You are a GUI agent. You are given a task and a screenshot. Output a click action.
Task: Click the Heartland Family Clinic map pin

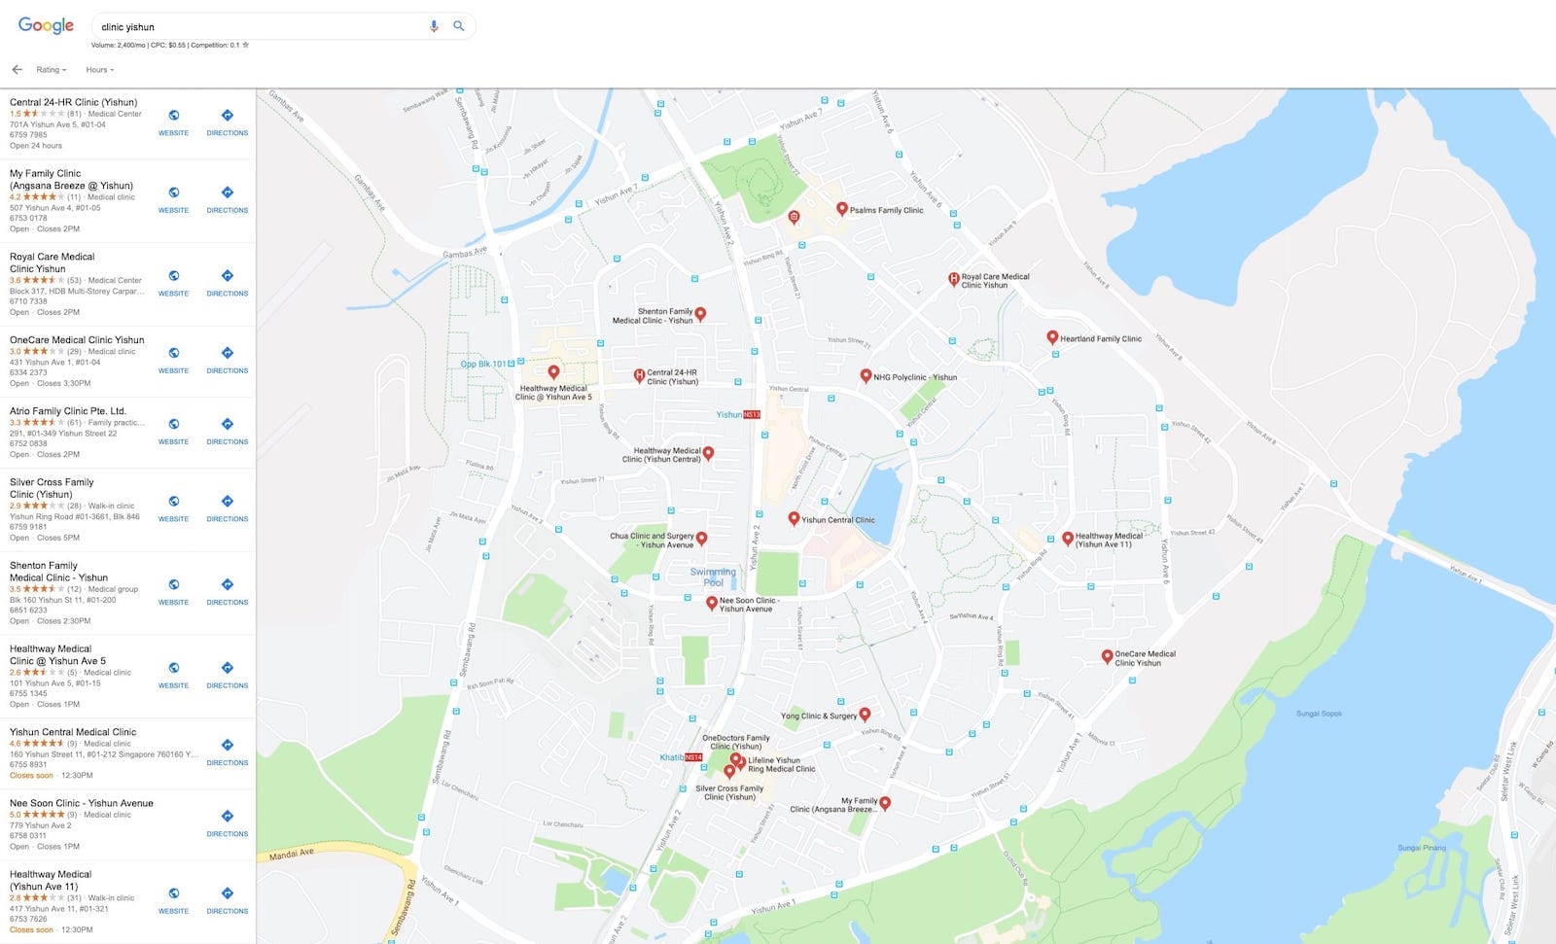tap(1052, 337)
